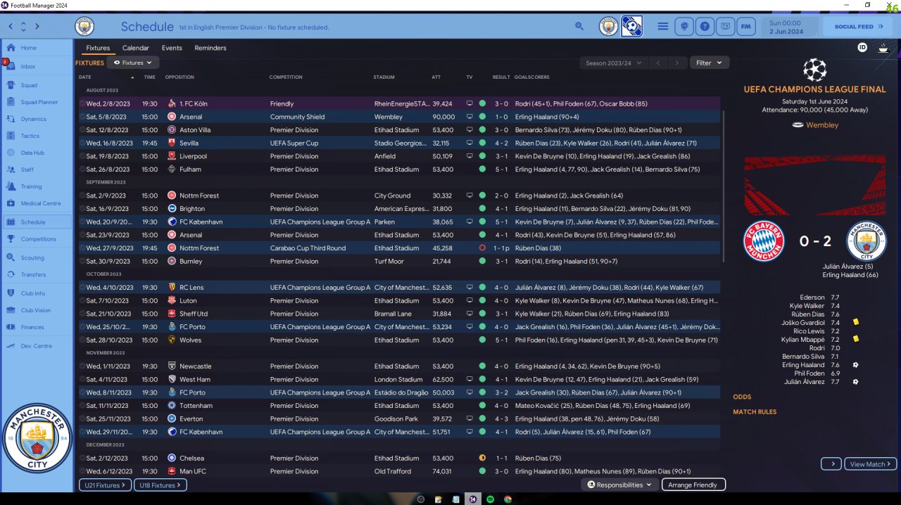Open Dynamics in the sidebar

(x=37, y=119)
